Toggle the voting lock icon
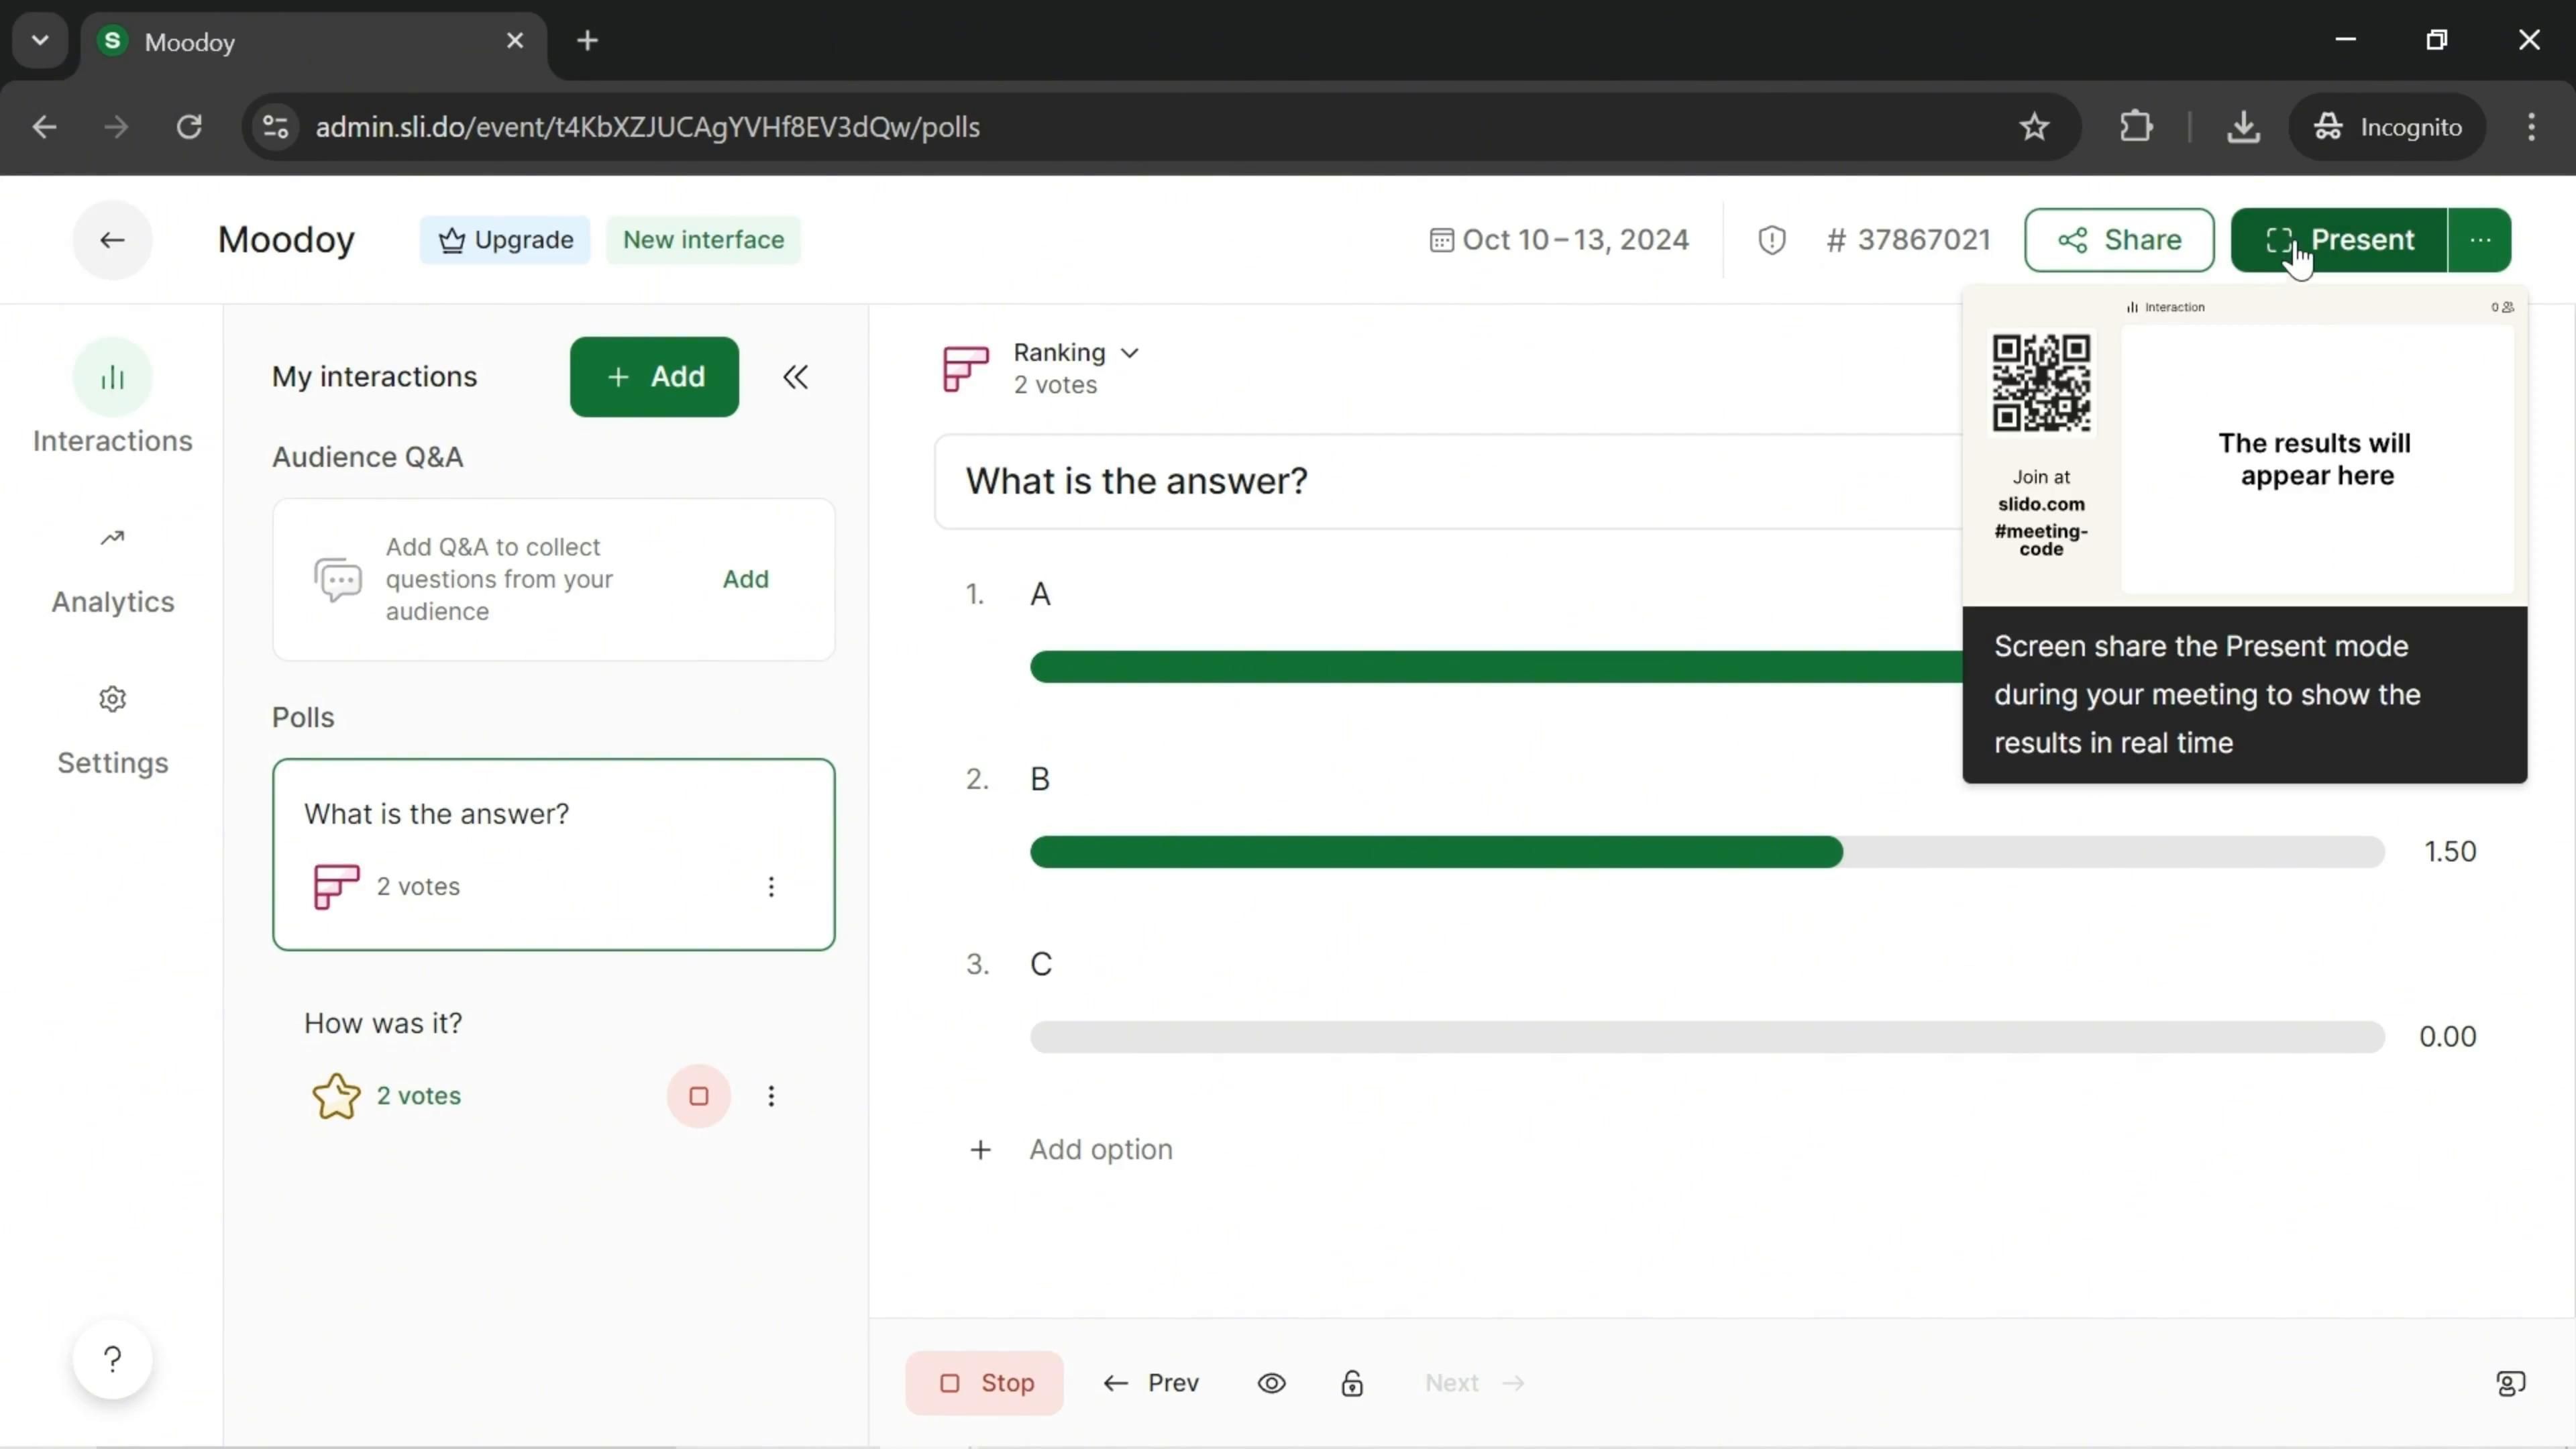Screen dimensions: 2576x1449 pos(1352,1383)
